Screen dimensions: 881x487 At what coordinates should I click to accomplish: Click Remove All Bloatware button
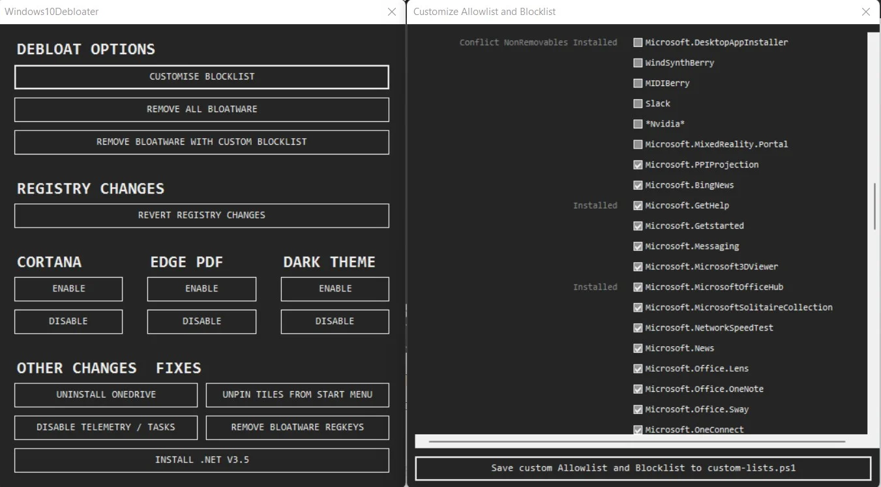click(202, 110)
